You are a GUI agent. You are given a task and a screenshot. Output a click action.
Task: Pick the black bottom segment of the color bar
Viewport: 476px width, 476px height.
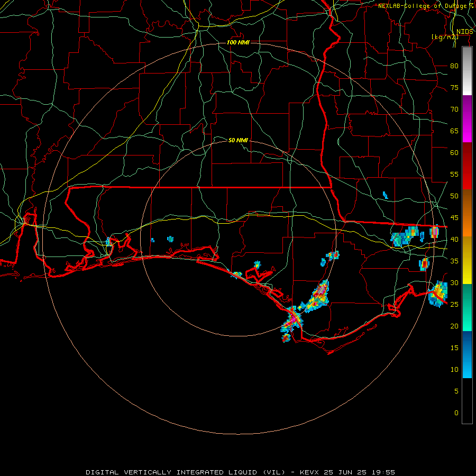[x=467, y=401]
